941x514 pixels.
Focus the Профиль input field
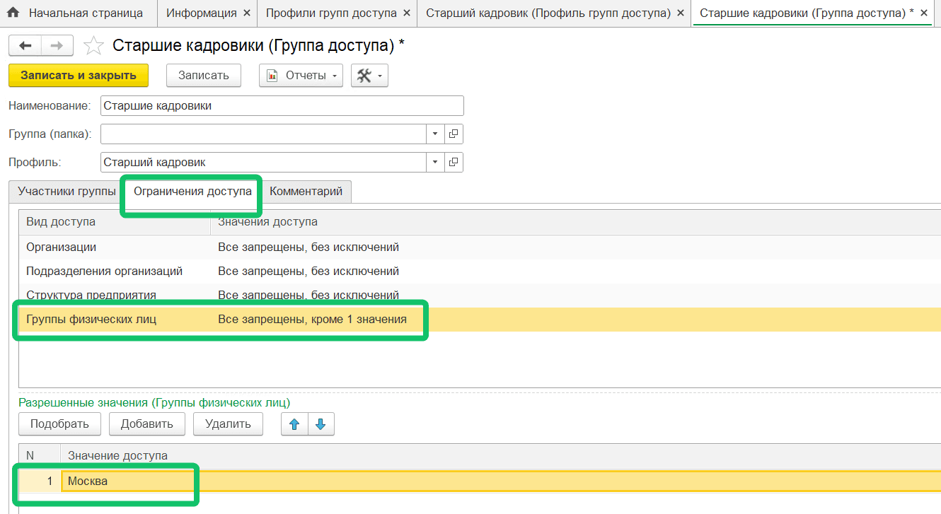tap(264, 162)
